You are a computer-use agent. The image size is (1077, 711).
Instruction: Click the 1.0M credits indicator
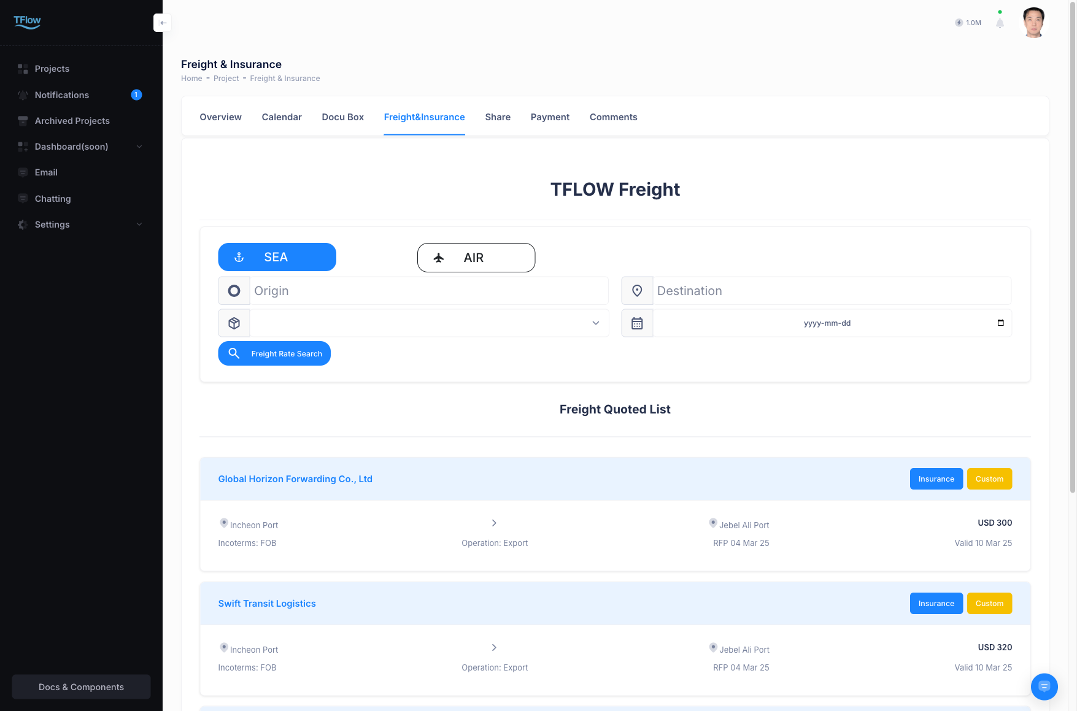tap(968, 23)
